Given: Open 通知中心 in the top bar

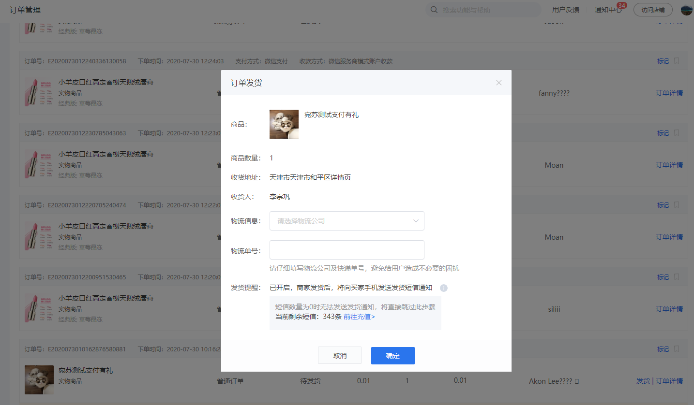Looking at the screenshot, I should [x=608, y=10].
